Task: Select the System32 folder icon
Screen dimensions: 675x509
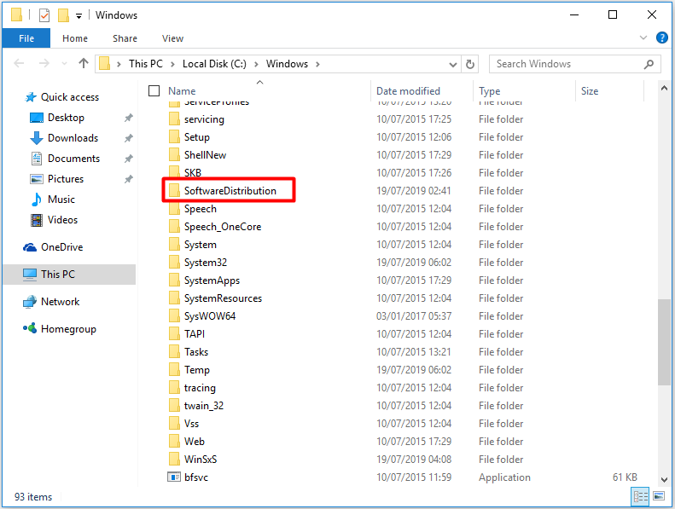Action: (x=174, y=262)
